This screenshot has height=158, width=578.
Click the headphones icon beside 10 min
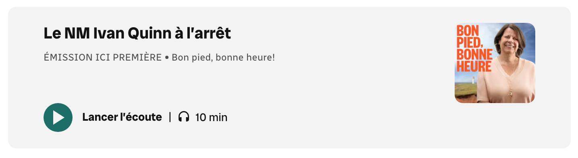click(x=184, y=117)
